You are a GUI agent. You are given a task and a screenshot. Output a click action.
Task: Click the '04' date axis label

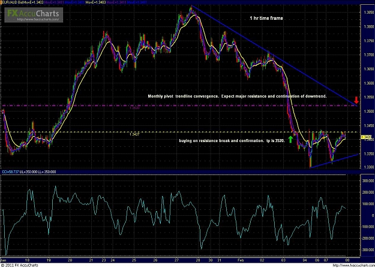(x=304, y=260)
